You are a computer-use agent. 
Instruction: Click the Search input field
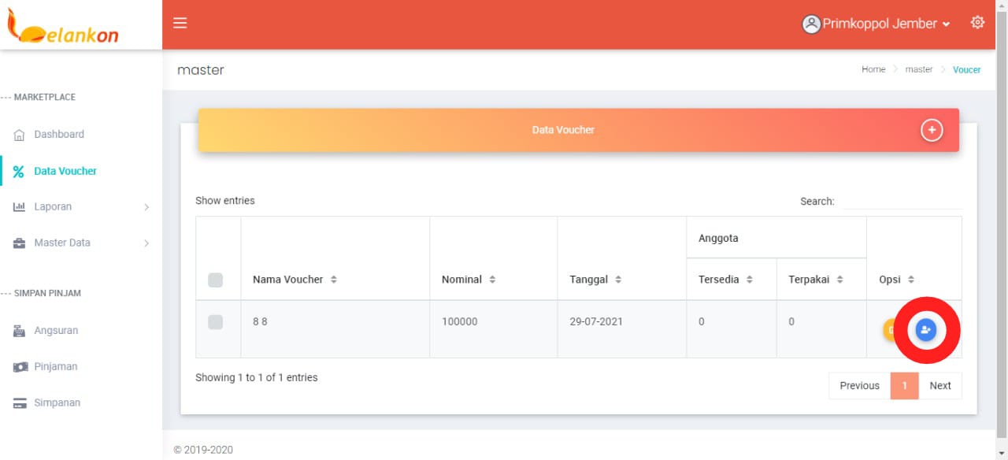point(901,202)
